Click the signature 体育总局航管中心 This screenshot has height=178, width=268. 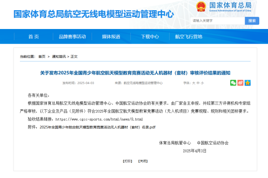pos(175,143)
